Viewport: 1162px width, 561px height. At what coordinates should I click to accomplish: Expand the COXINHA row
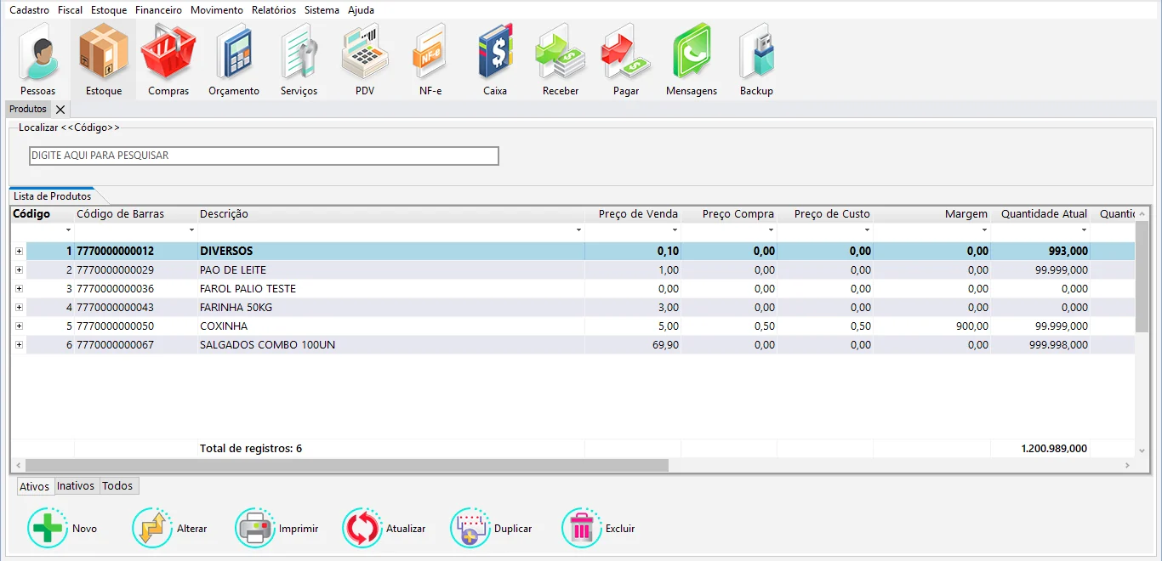point(19,326)
